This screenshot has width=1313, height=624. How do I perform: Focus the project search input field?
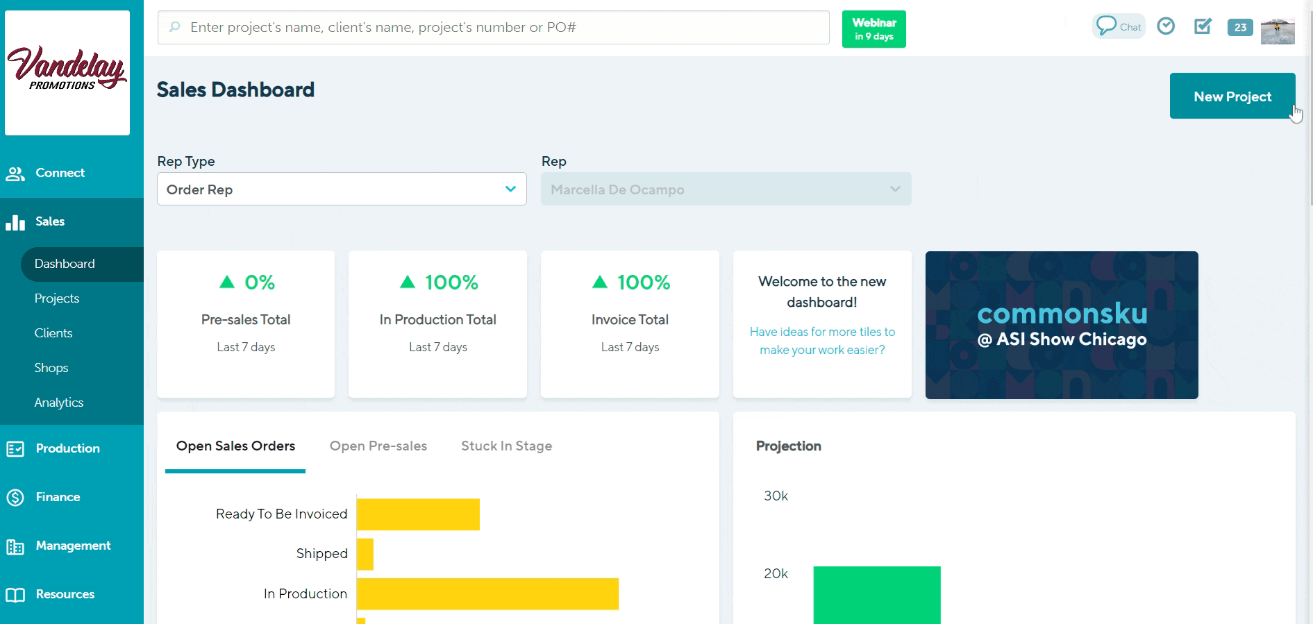tap(494, 27)
